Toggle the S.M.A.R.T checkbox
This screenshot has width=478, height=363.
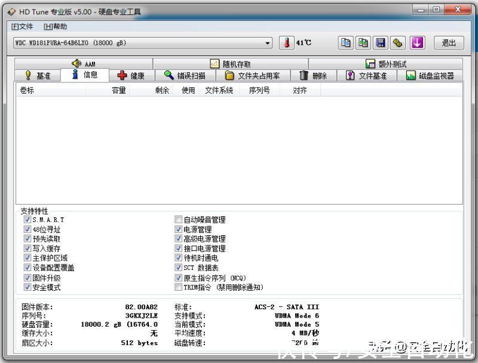(27, 220)
